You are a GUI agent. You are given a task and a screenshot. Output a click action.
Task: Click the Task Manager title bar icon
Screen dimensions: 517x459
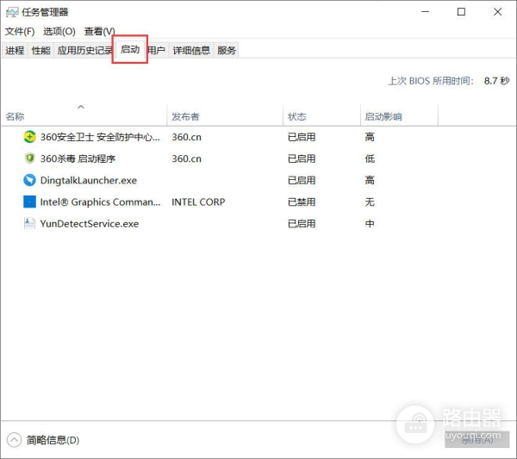[x=12, y=13]
